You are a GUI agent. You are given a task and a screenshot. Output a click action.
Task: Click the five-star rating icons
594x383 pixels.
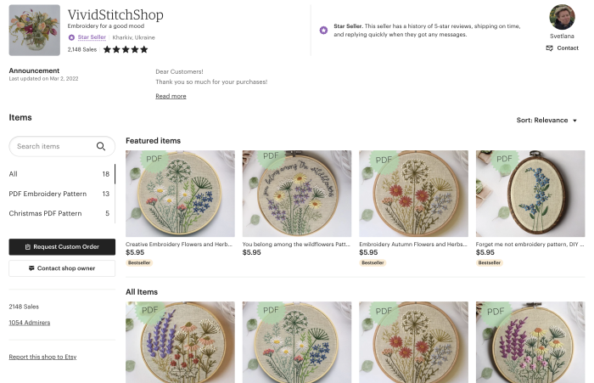click(x=125, y=50)
